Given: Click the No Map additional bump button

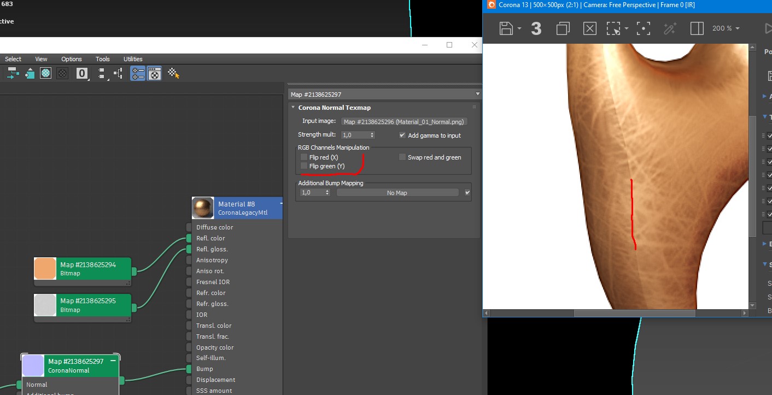Looking at the screenshot, I should [x=397, y=193].
